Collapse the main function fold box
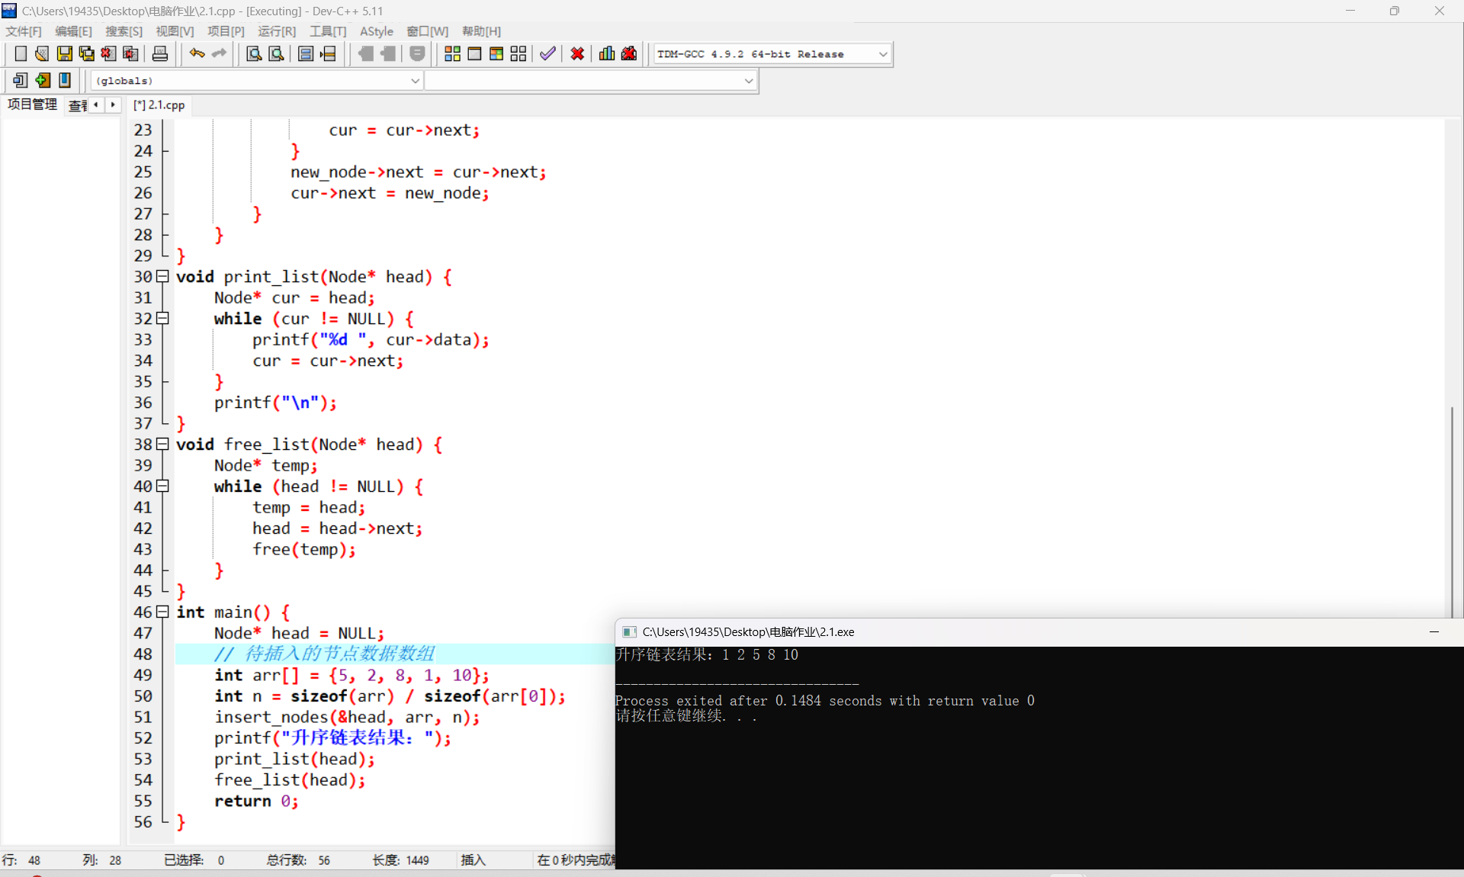1464x877 pixels. pos(162,612)
